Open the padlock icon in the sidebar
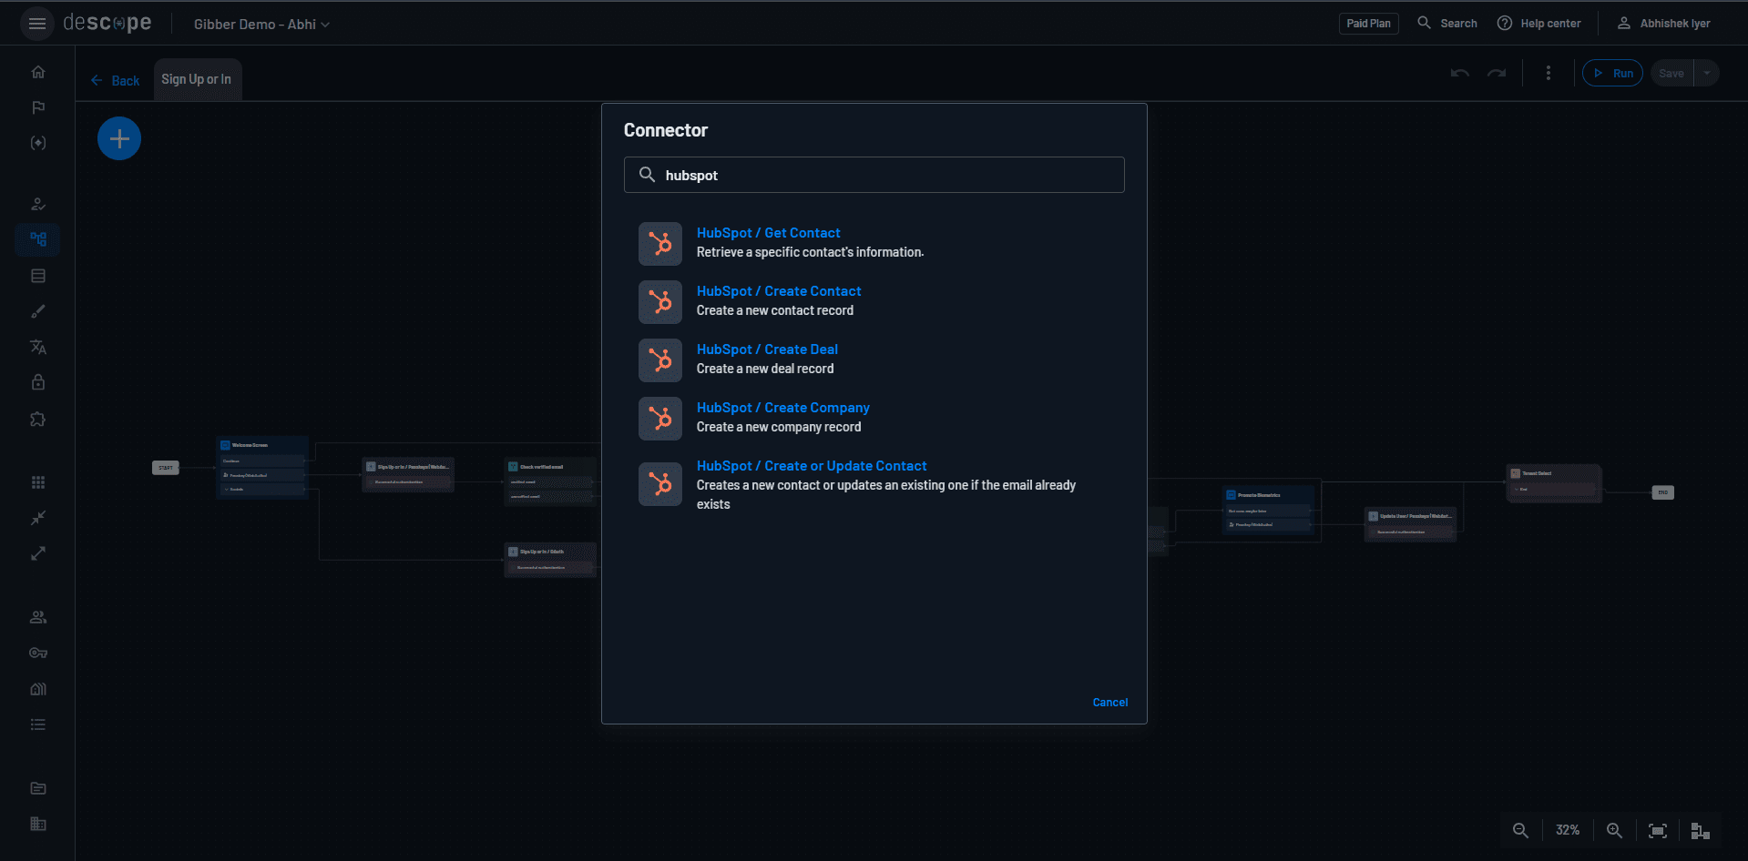 pos(38,382)
